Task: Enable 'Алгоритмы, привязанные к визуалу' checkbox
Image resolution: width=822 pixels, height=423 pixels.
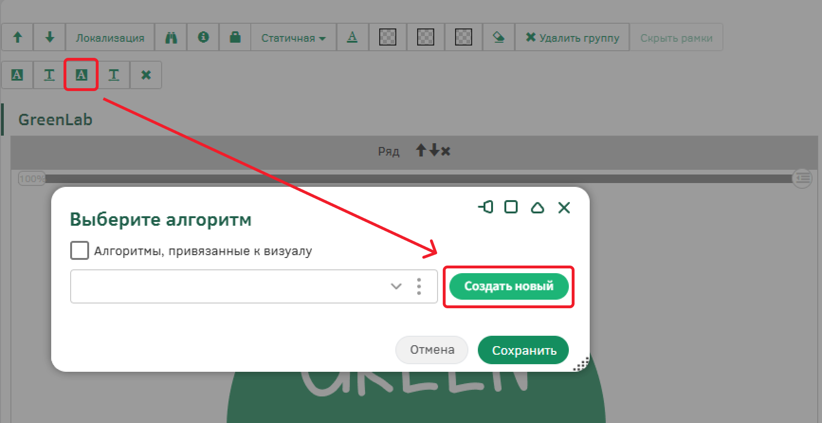Action: (x=80, y=250)
